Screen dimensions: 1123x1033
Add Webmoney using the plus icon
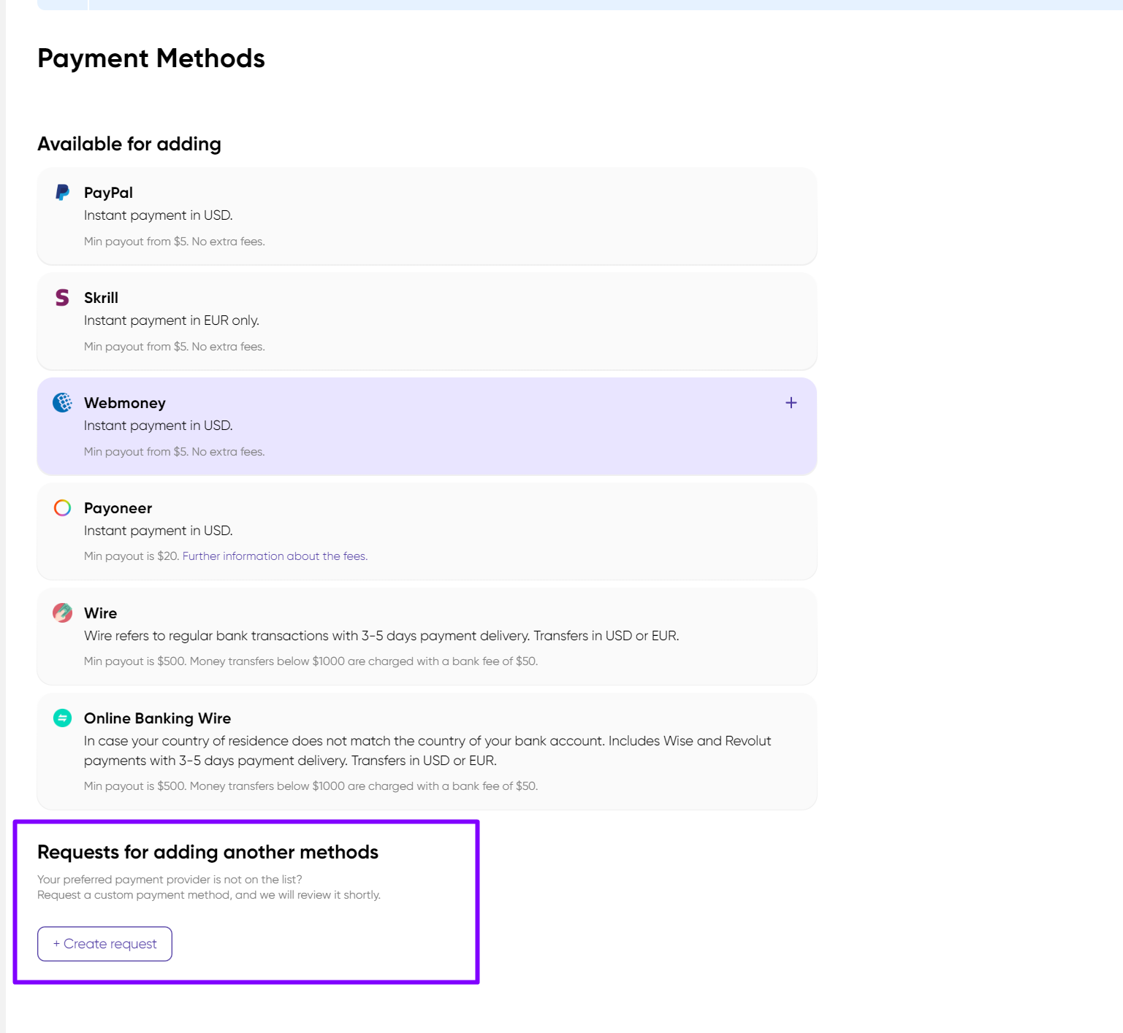[x=791, y=403]
